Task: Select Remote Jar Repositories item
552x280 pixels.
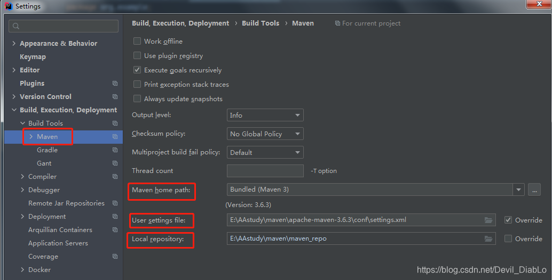Action: [x=66, y=203]
